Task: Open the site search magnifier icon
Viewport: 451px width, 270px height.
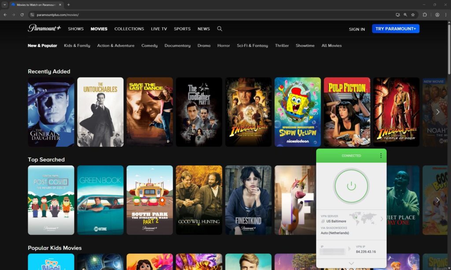Action: click(219, 29)
